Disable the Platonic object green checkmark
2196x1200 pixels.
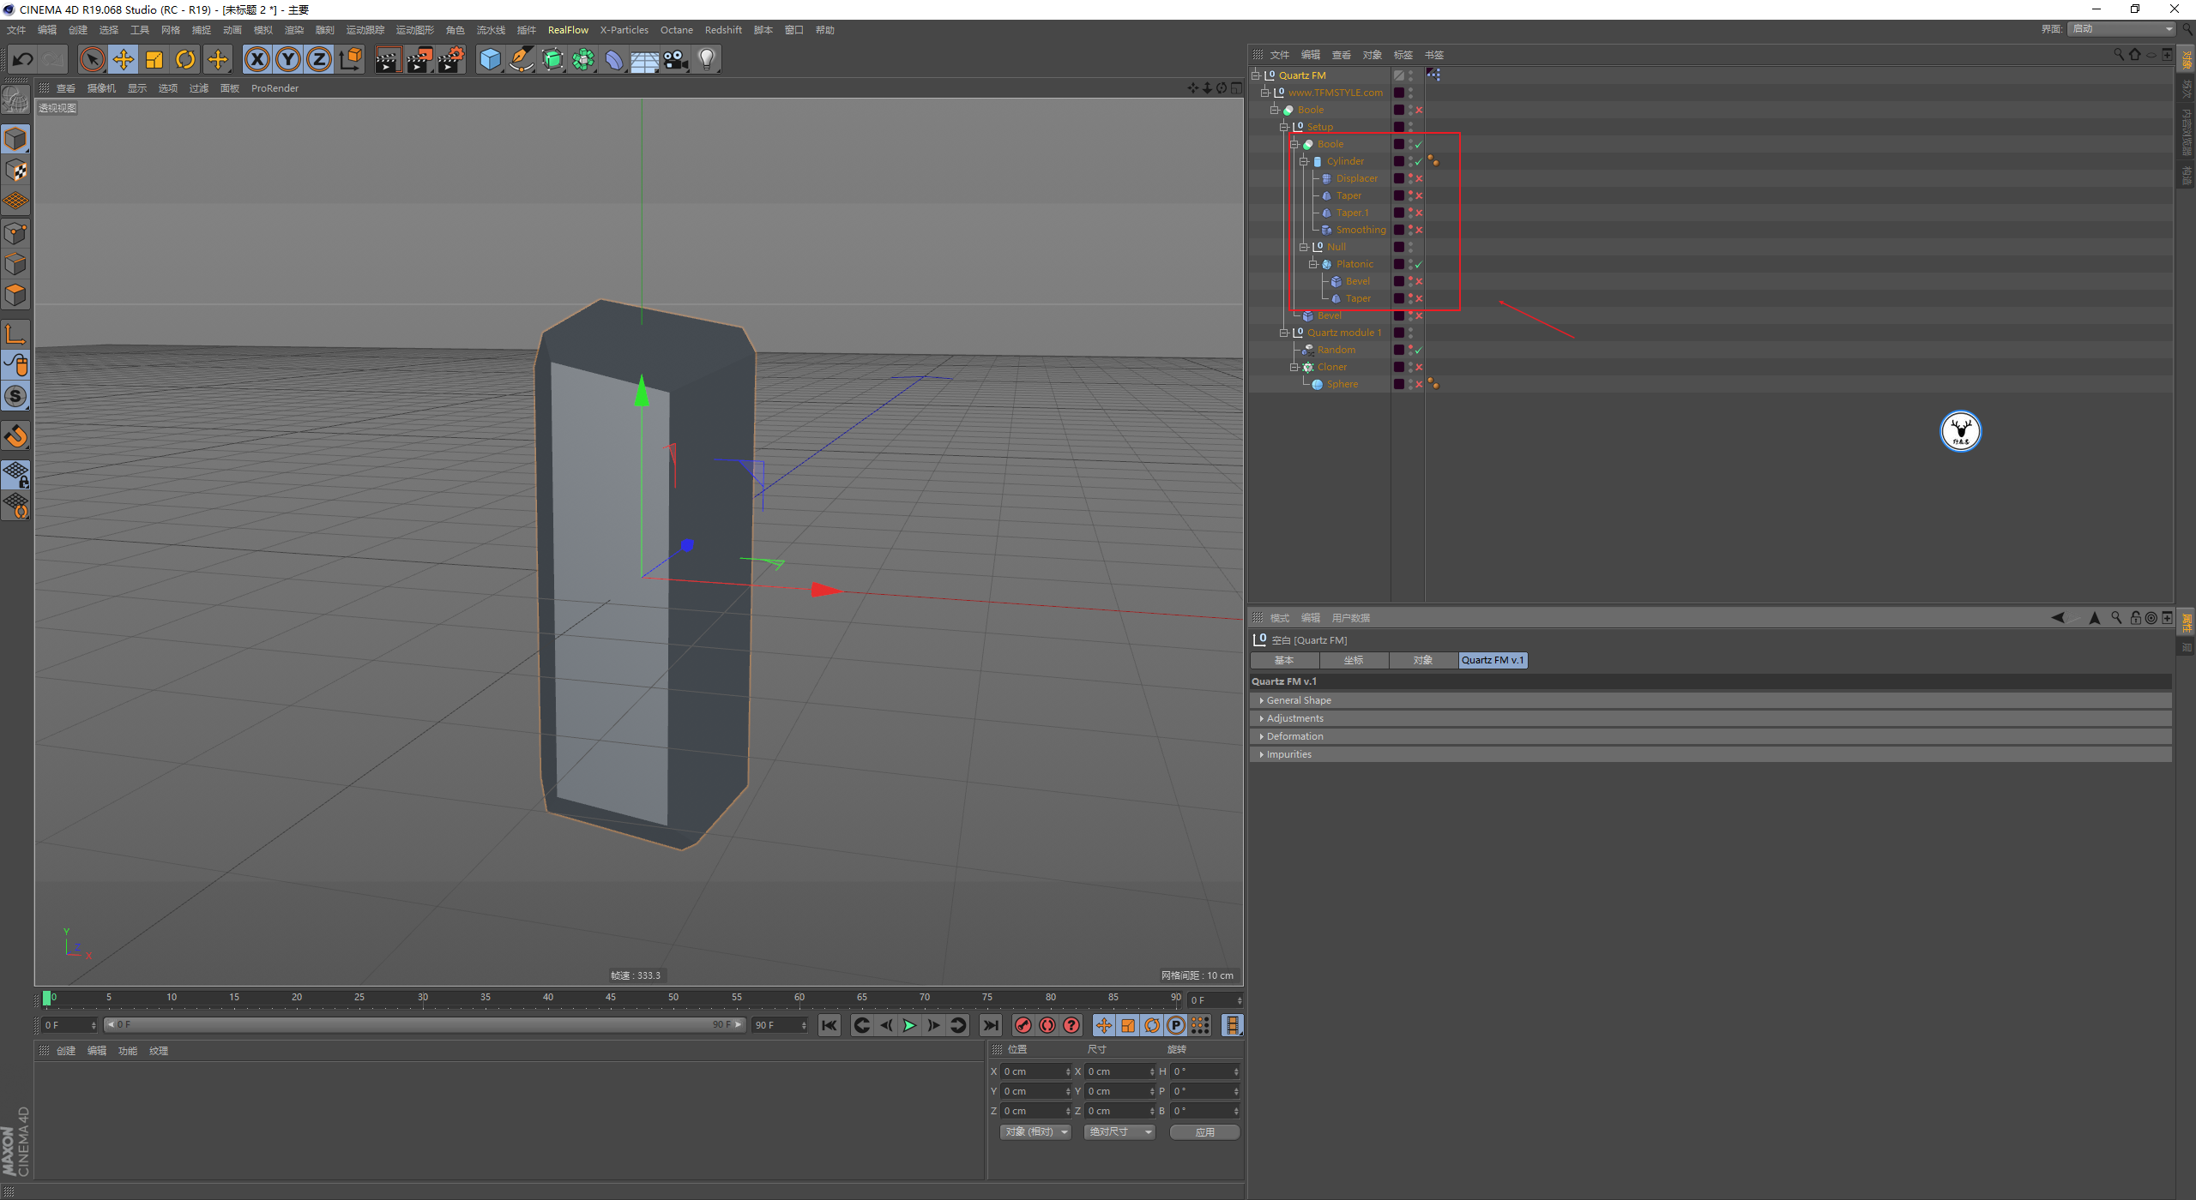pyautogui.click(x=1419, y=264)
